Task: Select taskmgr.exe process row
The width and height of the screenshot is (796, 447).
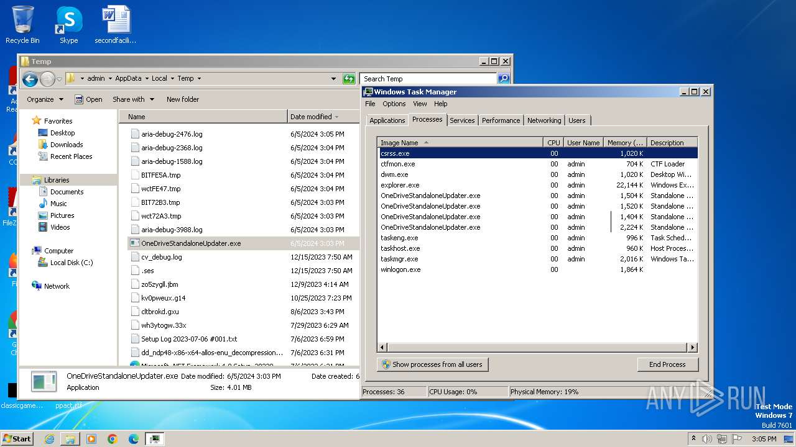Action: tap(538, 259)
